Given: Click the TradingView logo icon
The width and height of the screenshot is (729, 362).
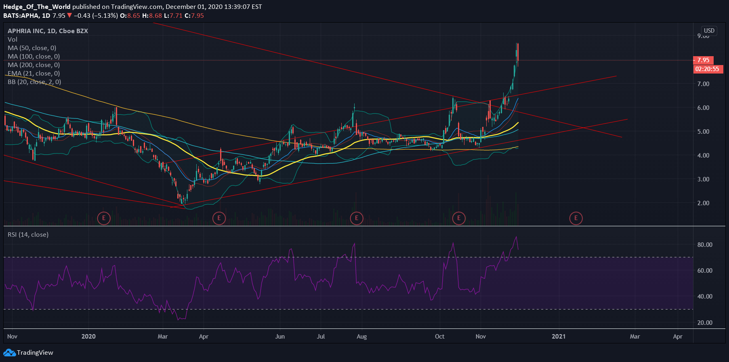Looking at the screenshot, I should pos(9,353).
